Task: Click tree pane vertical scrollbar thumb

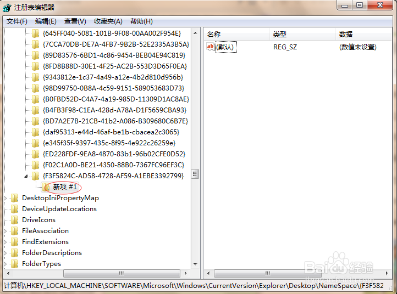Action: click(195, 174)
